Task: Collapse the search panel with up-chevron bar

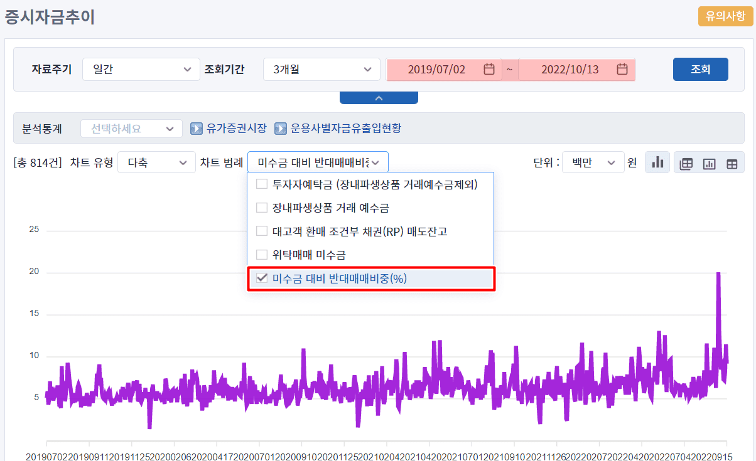Action: pos(379,98)
